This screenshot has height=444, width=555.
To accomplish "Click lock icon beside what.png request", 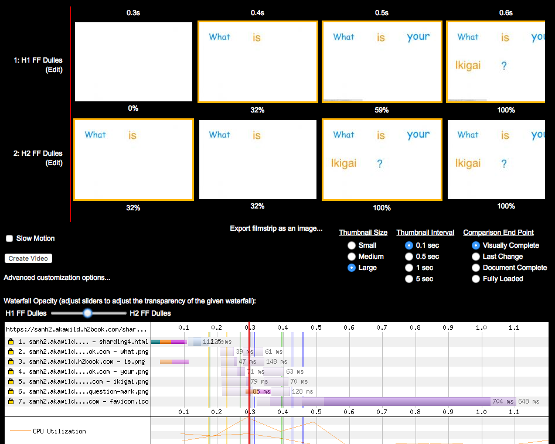I will (11, 351).
